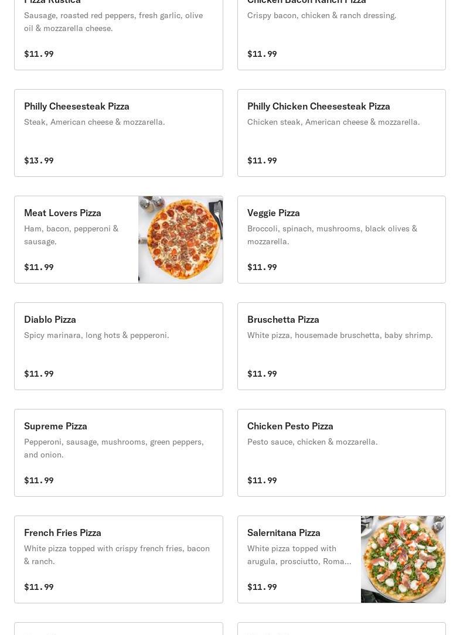Viewport: 460px width, 635px height.
Task: Select Philly Chicken Cheesesteak Pizza item
Action: point(341,133)
